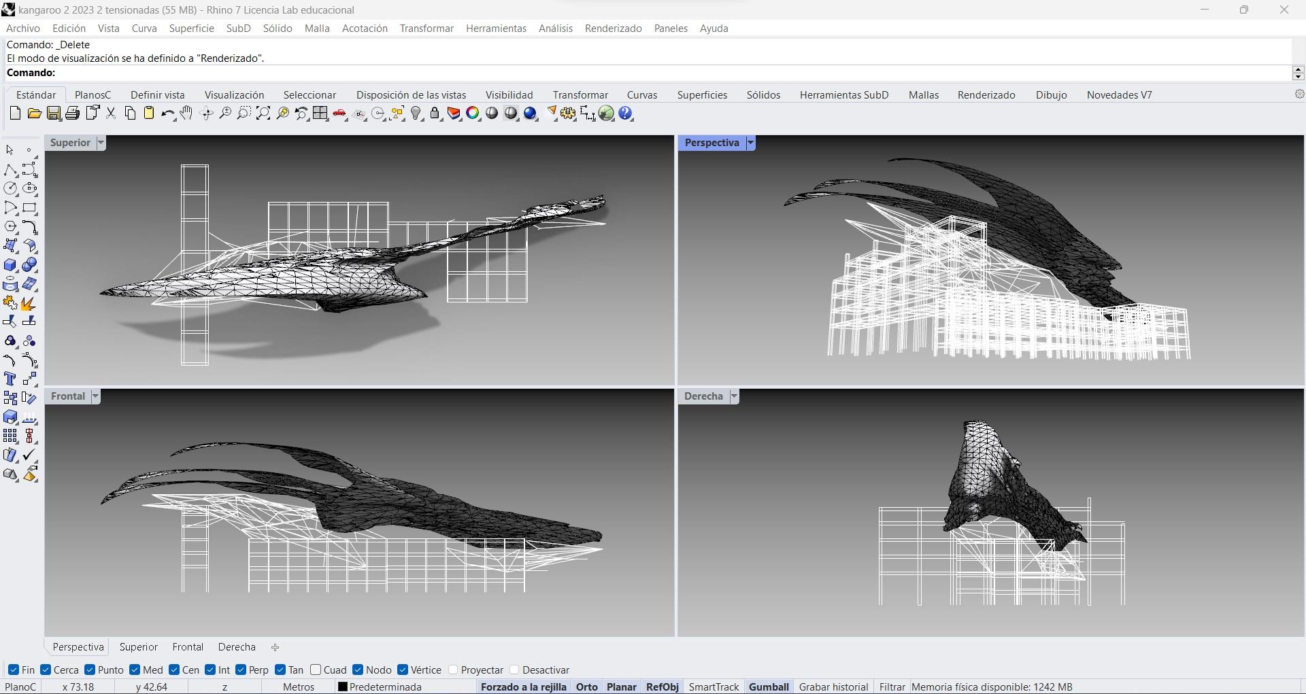Select the Pan hand tool
Screen dimensions: 1306x694
click(186, 114)
